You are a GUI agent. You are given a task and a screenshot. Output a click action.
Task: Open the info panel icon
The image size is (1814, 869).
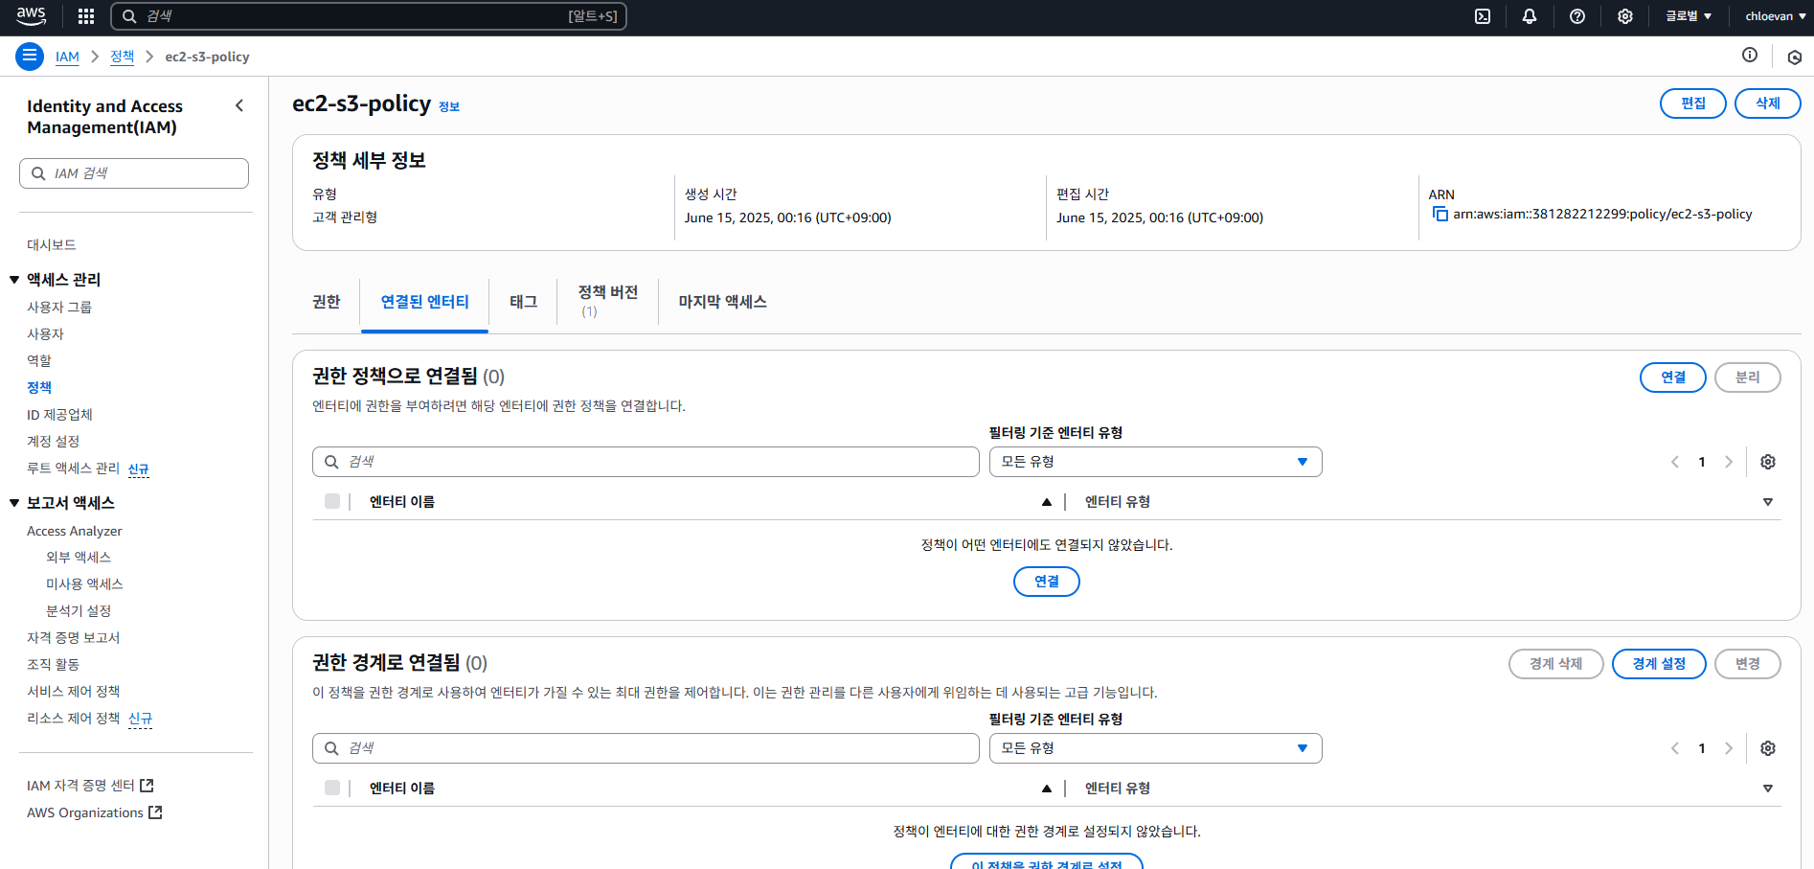click(x=1750, y=56)
